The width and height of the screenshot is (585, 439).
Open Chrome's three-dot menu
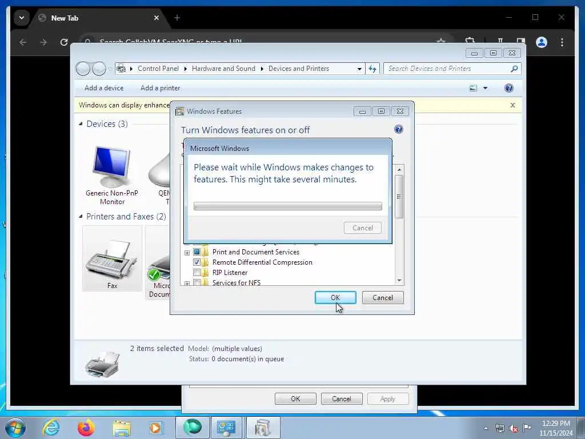562,42
